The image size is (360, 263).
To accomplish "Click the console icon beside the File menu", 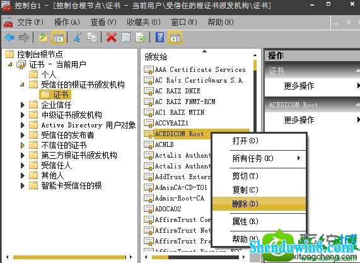I will tap(8, 22).
